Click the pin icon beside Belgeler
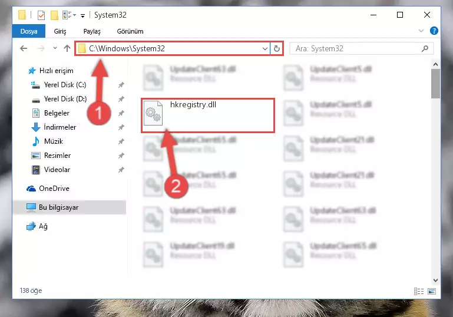453x317 pixels. pyautogui.click(x=121, y=113)
